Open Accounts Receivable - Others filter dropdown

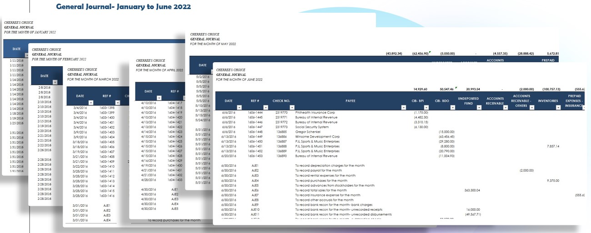coord(532,108)
